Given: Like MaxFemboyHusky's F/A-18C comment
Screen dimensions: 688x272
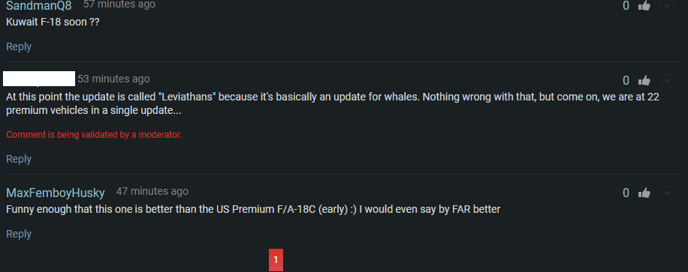Looking at the screenshot, I should point(644,193).
